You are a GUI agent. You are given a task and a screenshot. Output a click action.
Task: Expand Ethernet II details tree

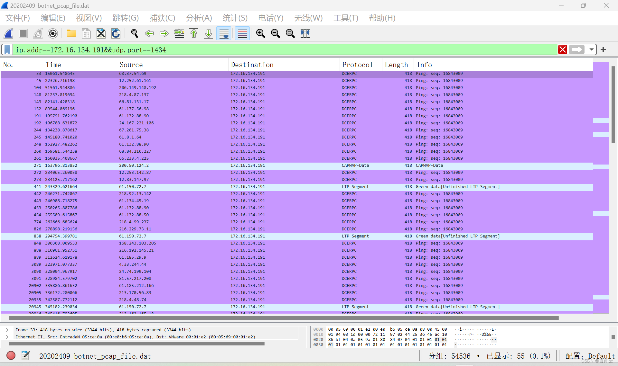pos(7,337)
